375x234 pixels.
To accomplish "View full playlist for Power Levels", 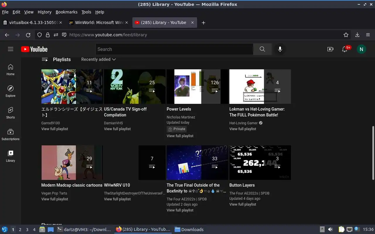I will (x=180, y=136).
